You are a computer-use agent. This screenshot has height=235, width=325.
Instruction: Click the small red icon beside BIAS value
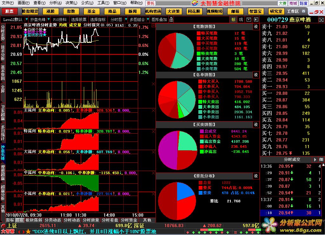(x=154, y=25)
